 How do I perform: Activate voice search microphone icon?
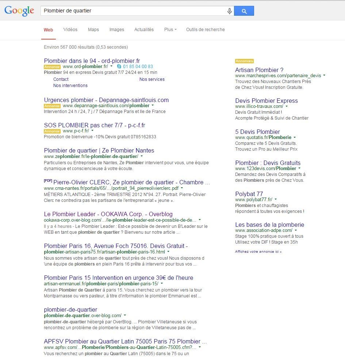click(230, 11)
